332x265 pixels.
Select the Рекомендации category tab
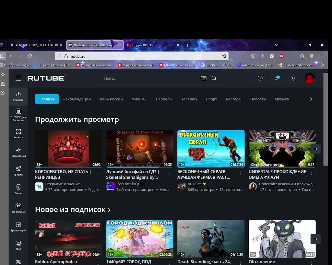point(77,99)
